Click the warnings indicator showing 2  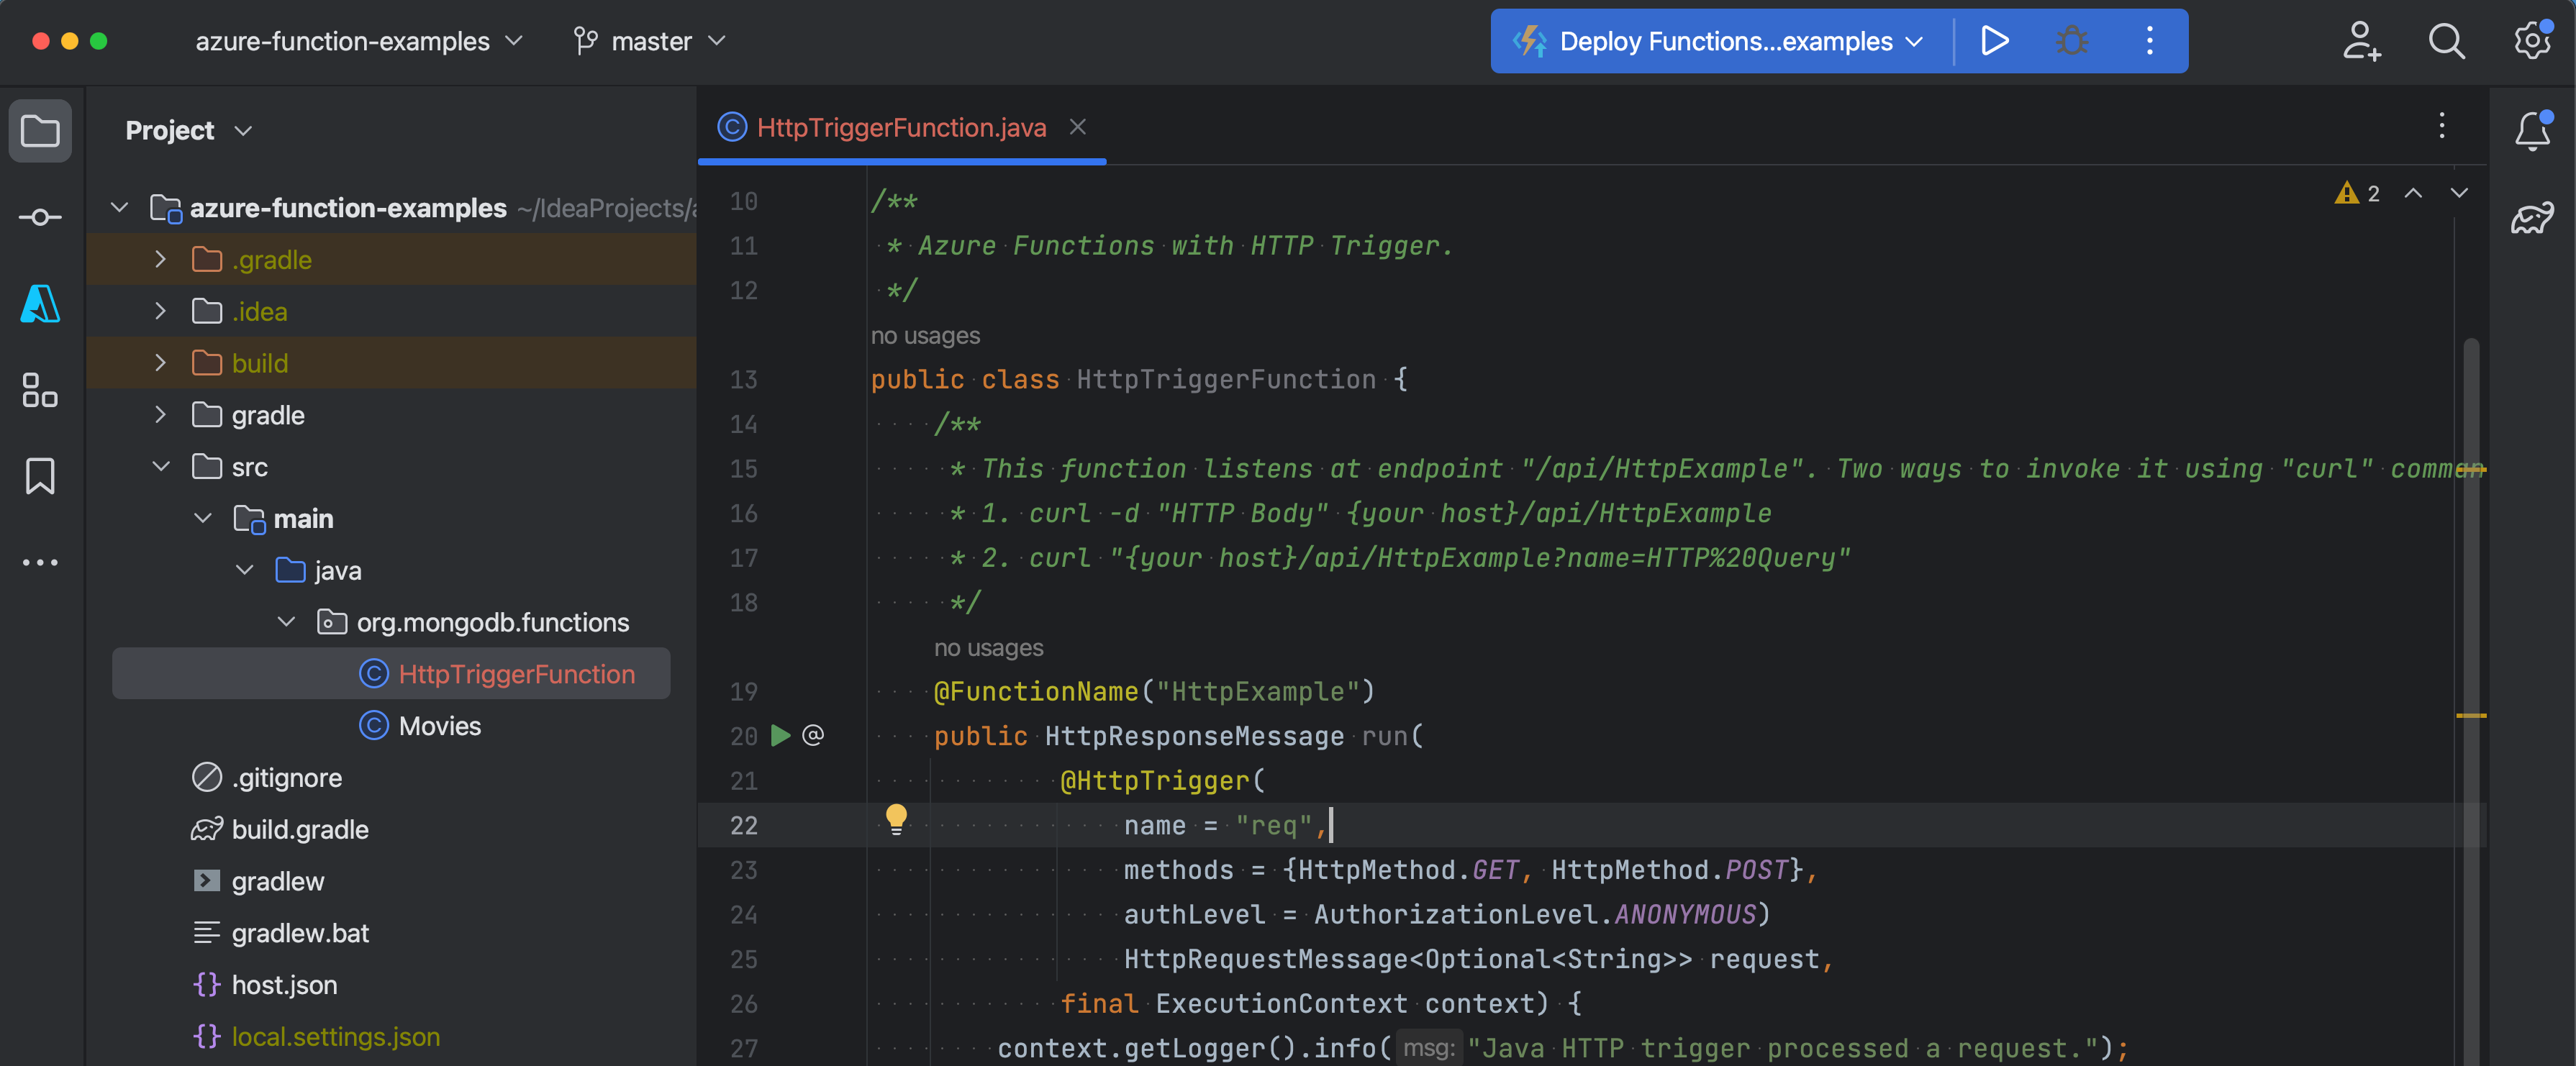[2357, 194]
